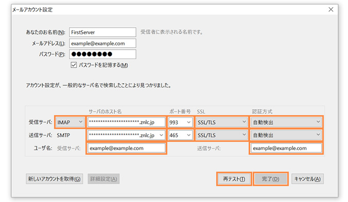Expand the outgoing server hostname combo box

click(161, 135)
